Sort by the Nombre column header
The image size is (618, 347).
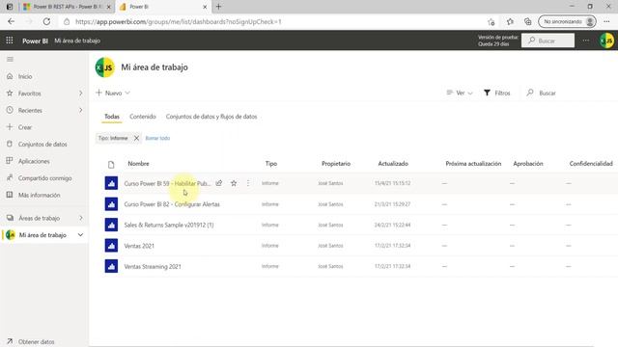pos(138,163)
